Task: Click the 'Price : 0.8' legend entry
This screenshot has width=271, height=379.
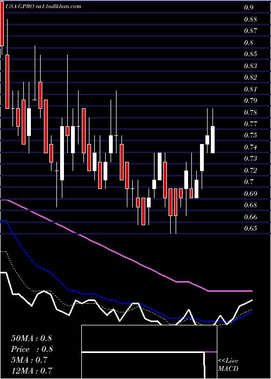Action: (x=32, y=349)
